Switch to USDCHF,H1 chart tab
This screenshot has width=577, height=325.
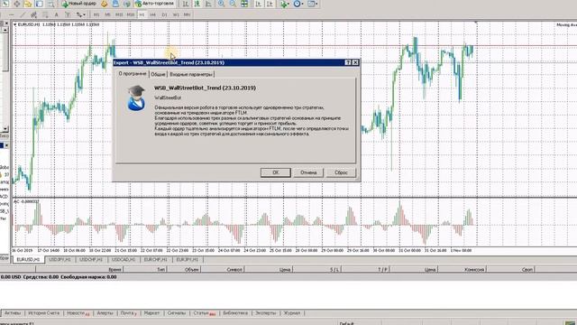[x=91, y=260]
